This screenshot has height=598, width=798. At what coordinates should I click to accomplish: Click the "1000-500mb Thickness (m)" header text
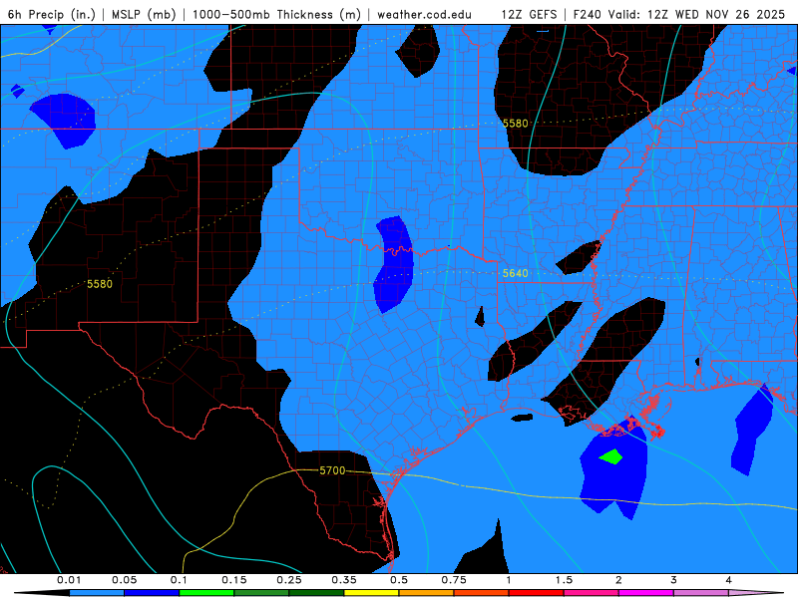(x=276, y=14)
